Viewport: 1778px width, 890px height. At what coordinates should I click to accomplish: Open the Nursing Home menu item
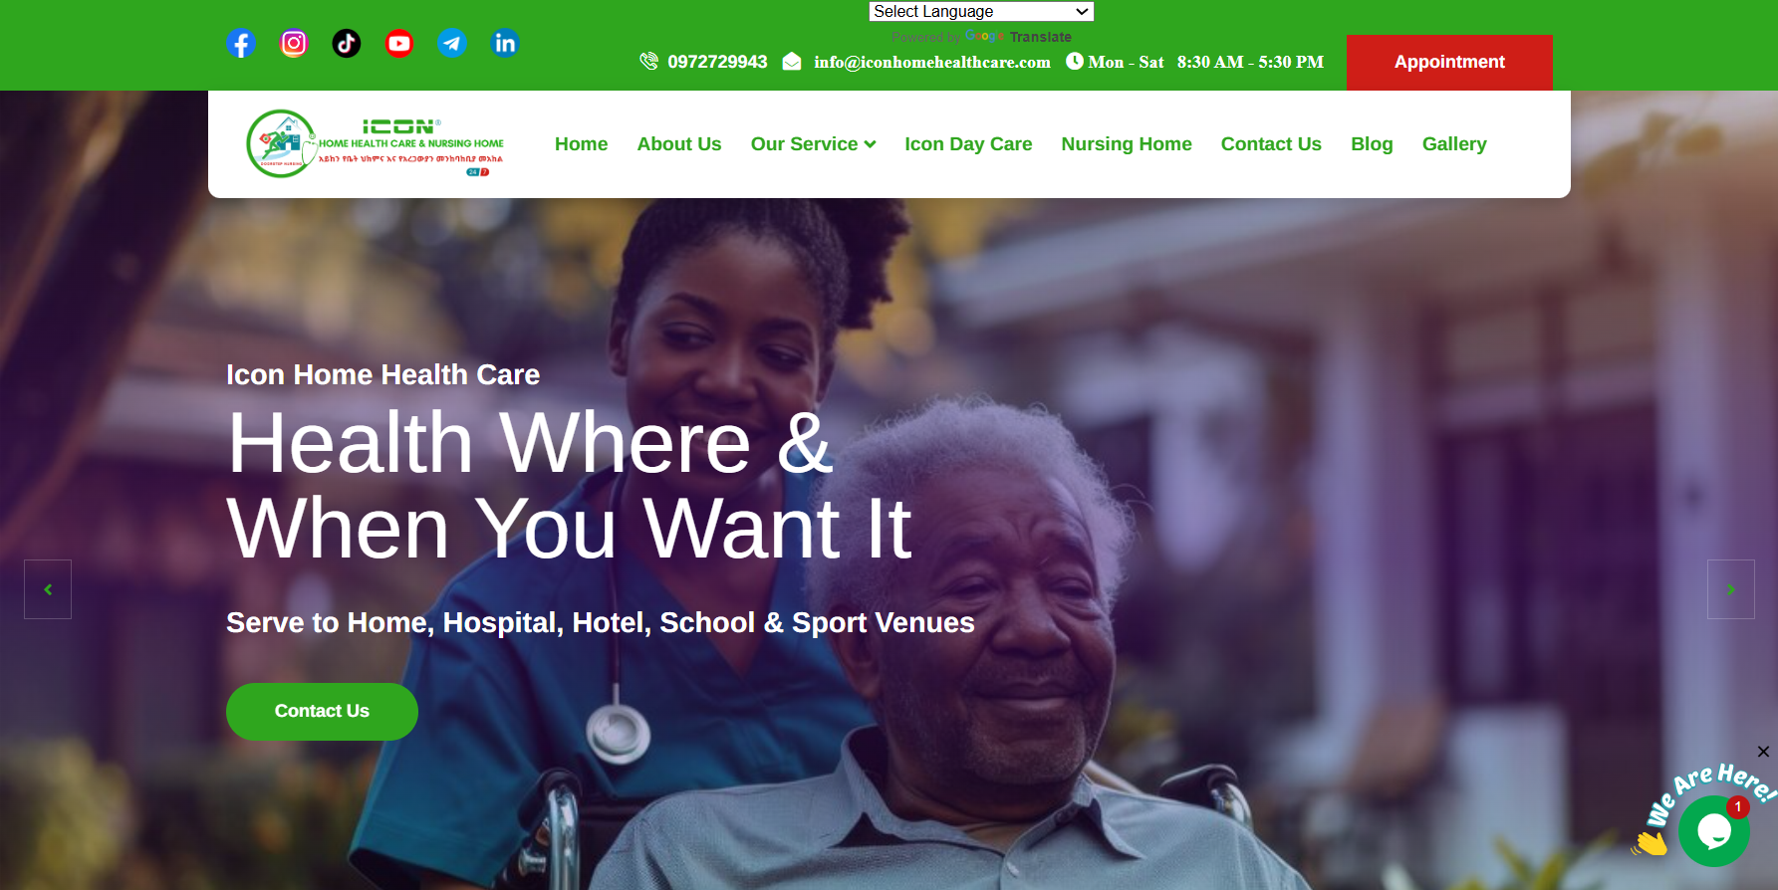pyautogui.click(x=1127, y=144)
